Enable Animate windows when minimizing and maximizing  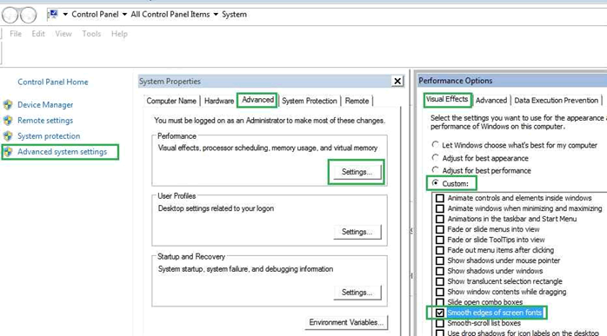coord(440,208)
